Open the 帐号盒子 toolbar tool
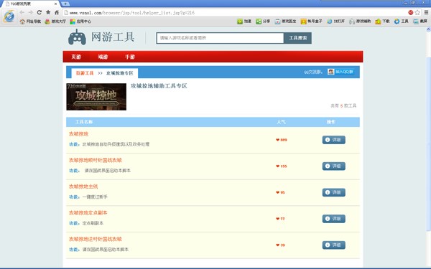 (312, 21)
